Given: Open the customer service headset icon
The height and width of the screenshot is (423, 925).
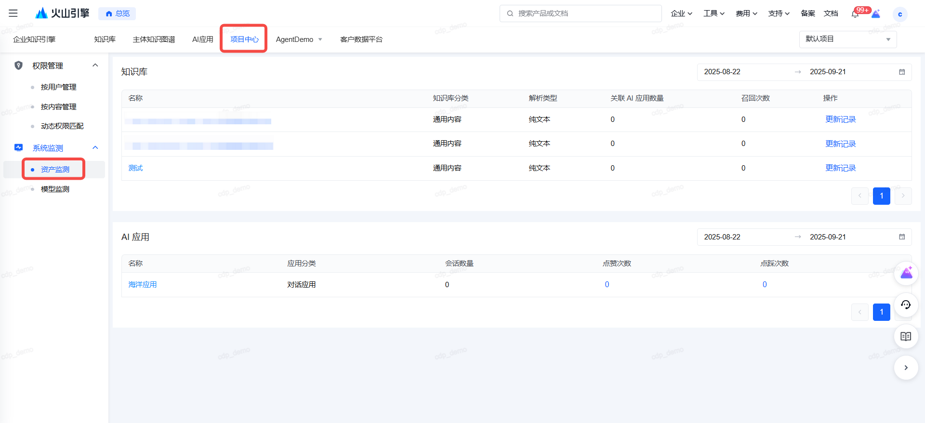Looking at the screenshot, I should (906, 304).
